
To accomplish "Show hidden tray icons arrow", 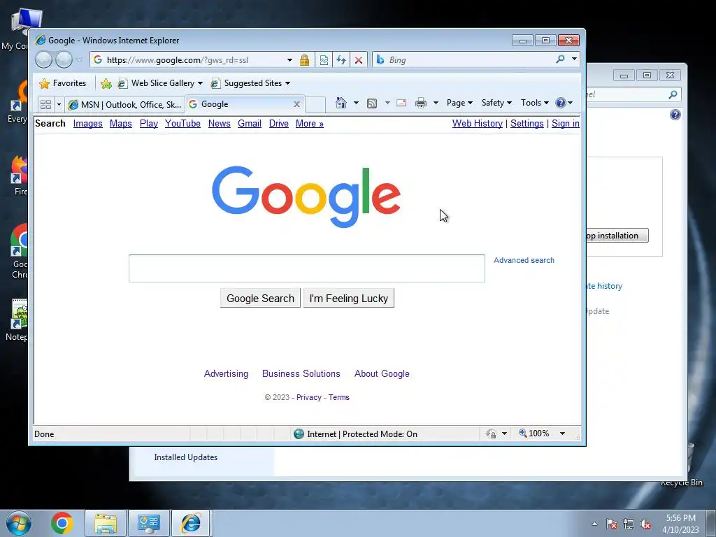I will (x=594, y=524).
